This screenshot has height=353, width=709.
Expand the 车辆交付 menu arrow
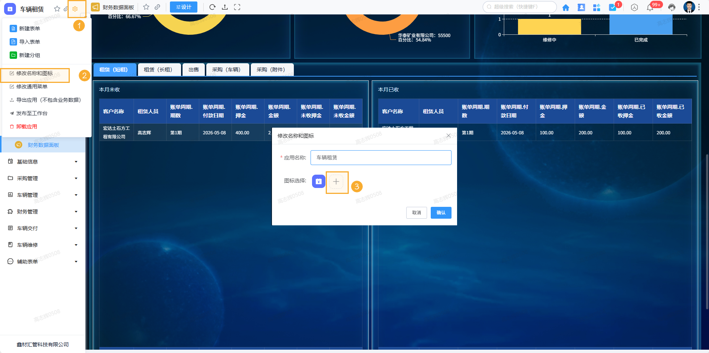[x=76, y=228]
